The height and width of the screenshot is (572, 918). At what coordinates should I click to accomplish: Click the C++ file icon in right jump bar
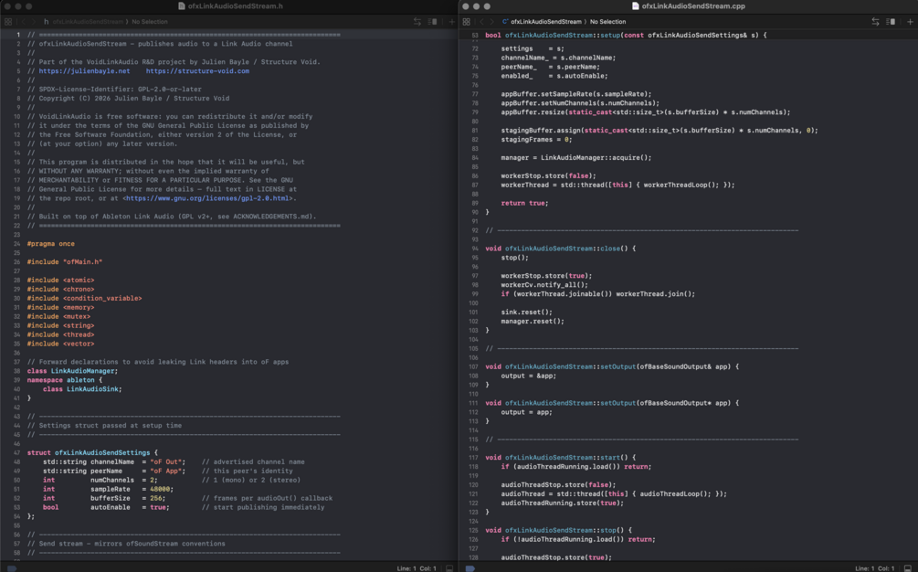(505, 22)
